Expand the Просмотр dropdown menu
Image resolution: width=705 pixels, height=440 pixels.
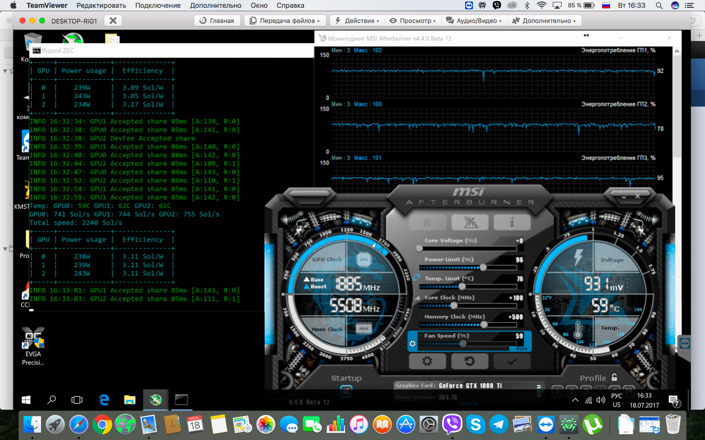413,21
